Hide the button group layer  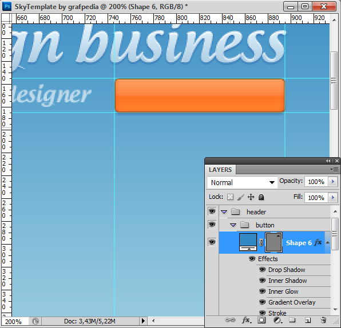212,224
